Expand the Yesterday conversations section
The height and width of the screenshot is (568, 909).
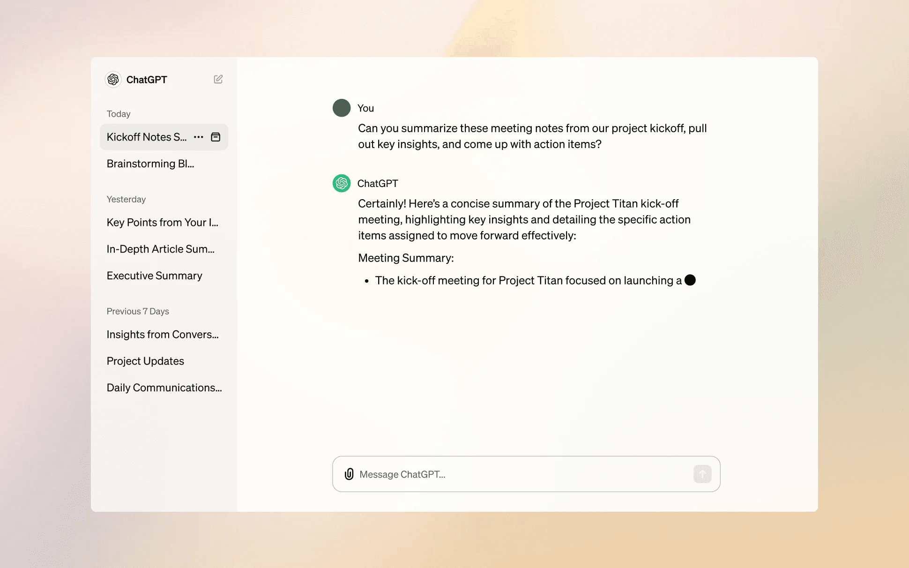127,199
